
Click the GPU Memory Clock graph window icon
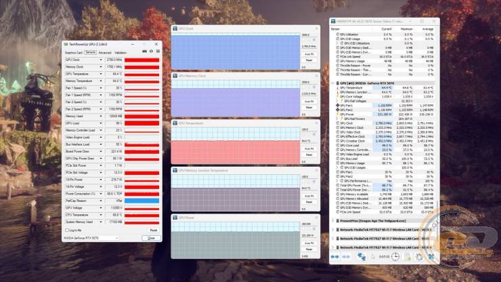point(175,76)
